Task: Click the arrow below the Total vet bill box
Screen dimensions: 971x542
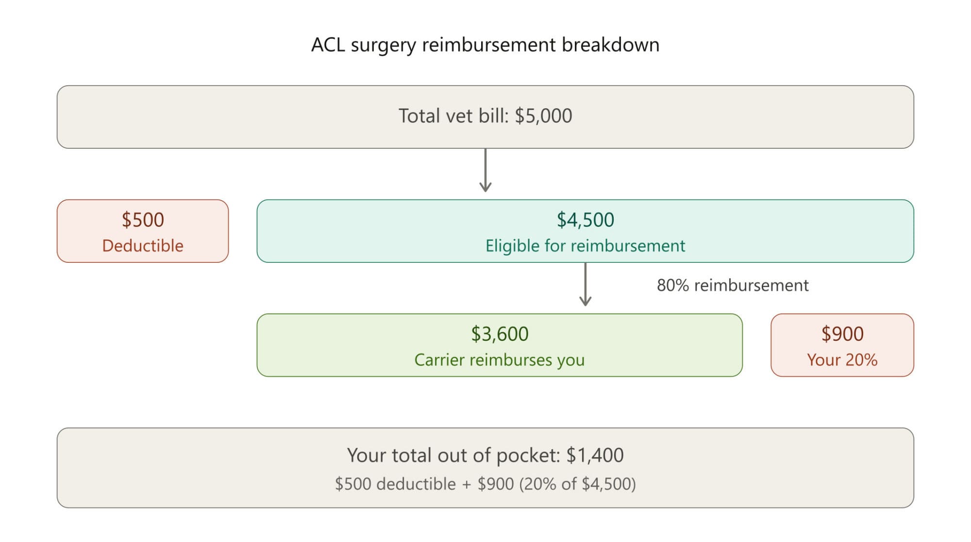Action: 485,170
